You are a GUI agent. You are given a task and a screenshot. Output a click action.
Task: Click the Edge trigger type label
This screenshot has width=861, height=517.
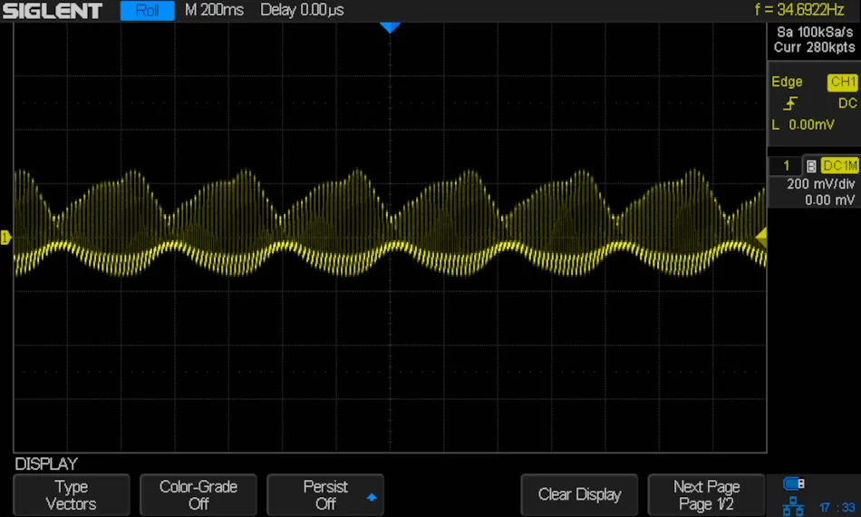(x=787, y=82)
